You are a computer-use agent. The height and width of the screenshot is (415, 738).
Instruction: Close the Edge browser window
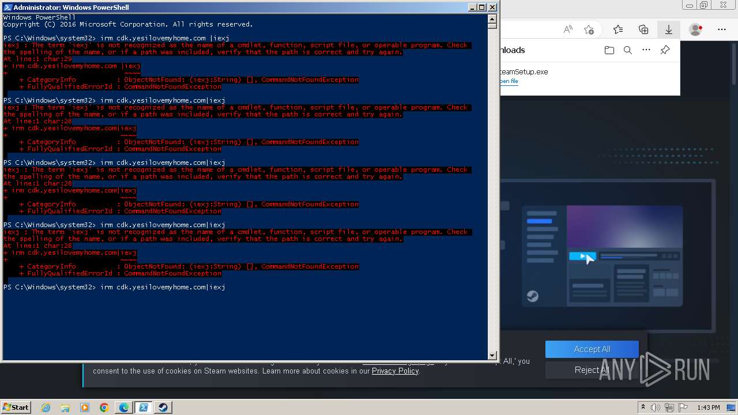[722, 5]
